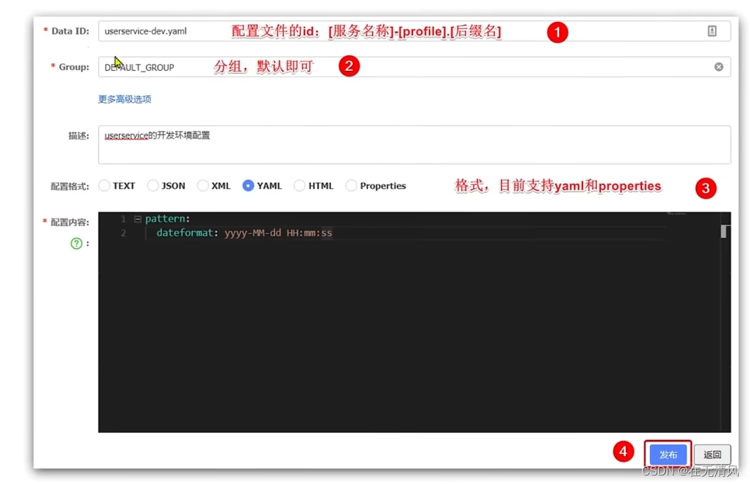Click the green help icon under 配置内容
This screenshot has width=750, height=484.
76,244
